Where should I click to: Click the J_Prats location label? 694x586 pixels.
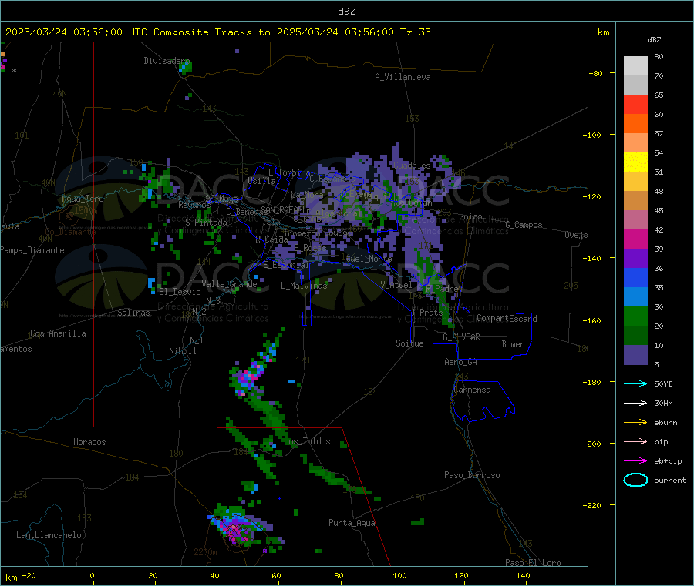point(426,312)
